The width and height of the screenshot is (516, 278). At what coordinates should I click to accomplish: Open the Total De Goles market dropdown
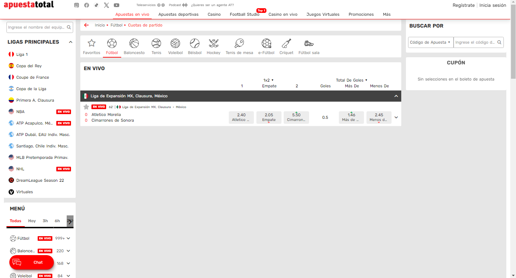(x=351, y=80)
